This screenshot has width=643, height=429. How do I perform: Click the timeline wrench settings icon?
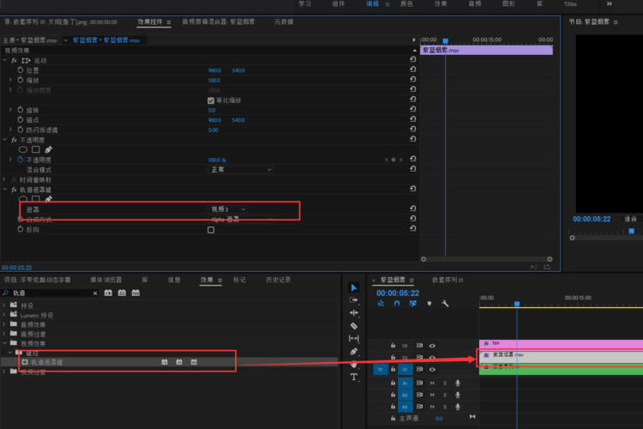pos(445,304)
